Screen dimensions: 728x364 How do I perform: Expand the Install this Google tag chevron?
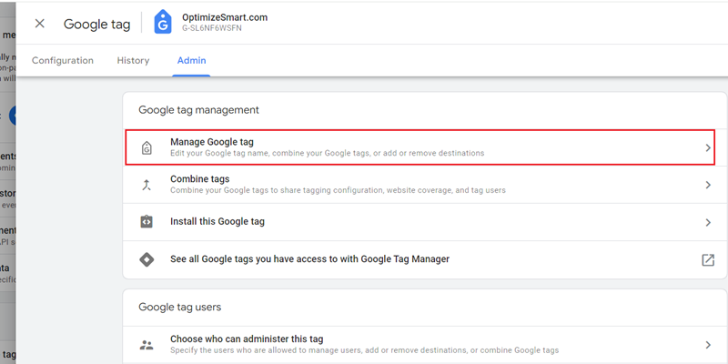pyautogui.click(x=708, y=222)
